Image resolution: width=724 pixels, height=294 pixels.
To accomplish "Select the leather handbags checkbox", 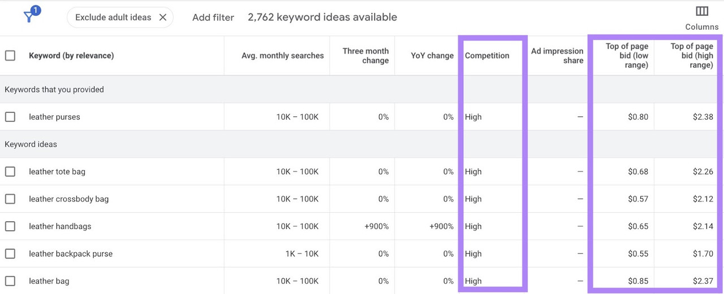I will 10,226.
